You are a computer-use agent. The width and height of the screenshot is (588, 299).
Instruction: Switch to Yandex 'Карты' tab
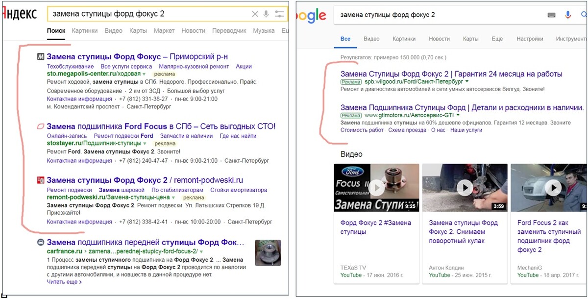coord(138,30)
